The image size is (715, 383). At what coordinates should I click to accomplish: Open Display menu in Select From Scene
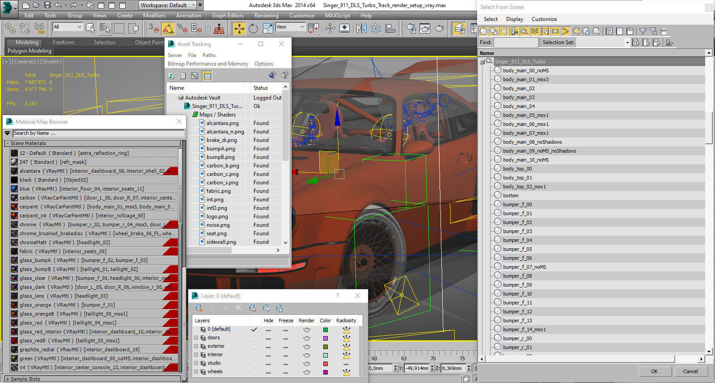[515, 19]
